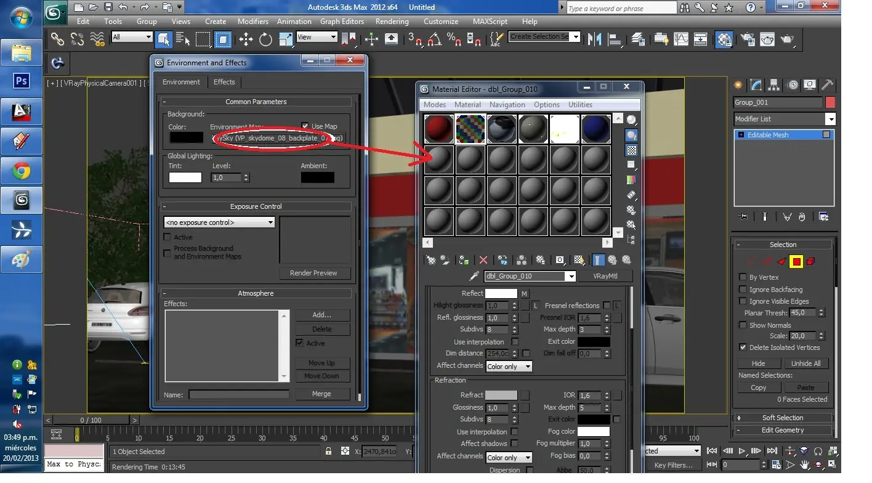
Task: Open the All selection filter dropdown
Action: 131,37
